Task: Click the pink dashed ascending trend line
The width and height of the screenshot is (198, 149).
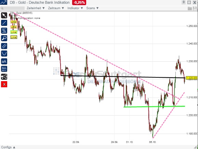Action: (169, 115)
